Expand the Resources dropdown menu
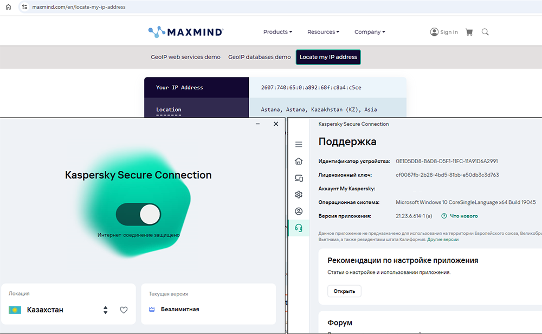Screen dimensions: 542x334 tap(323, 32)
